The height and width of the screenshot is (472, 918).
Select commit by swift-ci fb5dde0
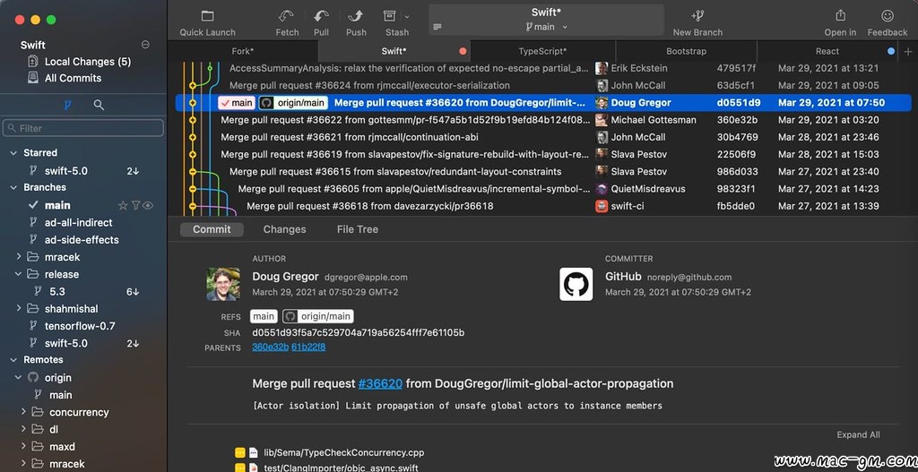point(544,206)
